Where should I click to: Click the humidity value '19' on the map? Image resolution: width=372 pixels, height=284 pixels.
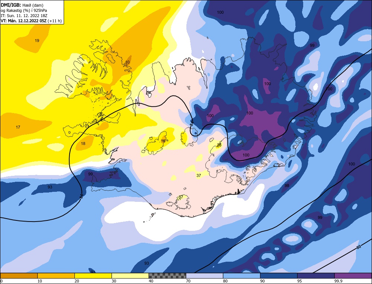[x=37, y=41]
